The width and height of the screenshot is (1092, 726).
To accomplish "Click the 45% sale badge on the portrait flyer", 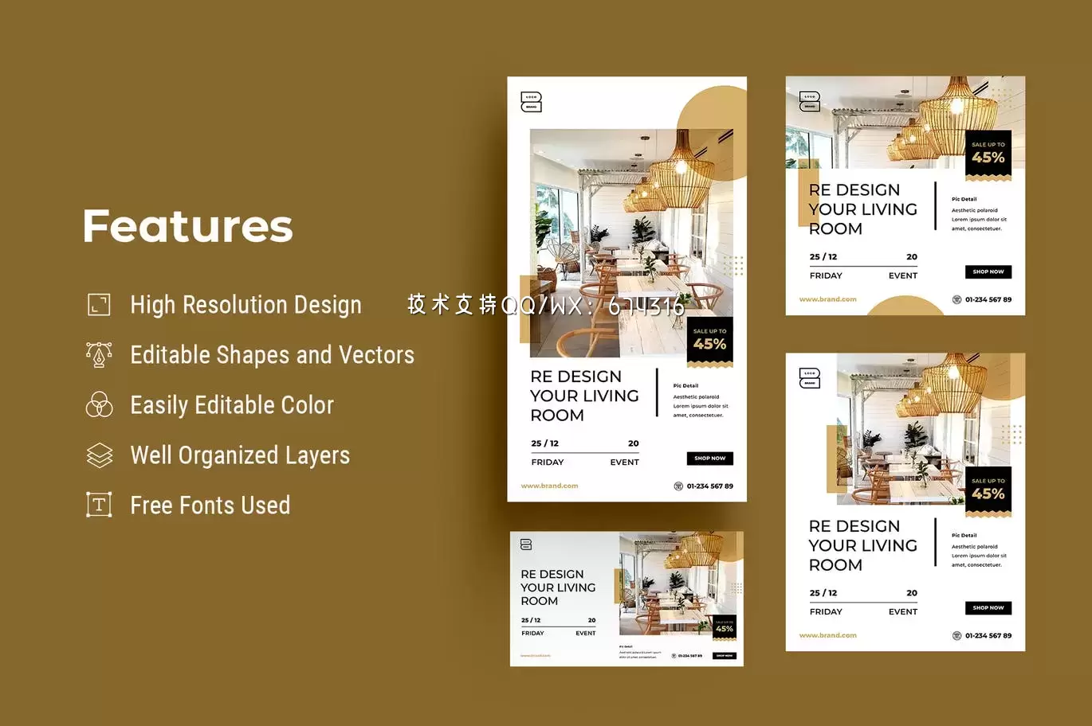I will tap(709, 342).
